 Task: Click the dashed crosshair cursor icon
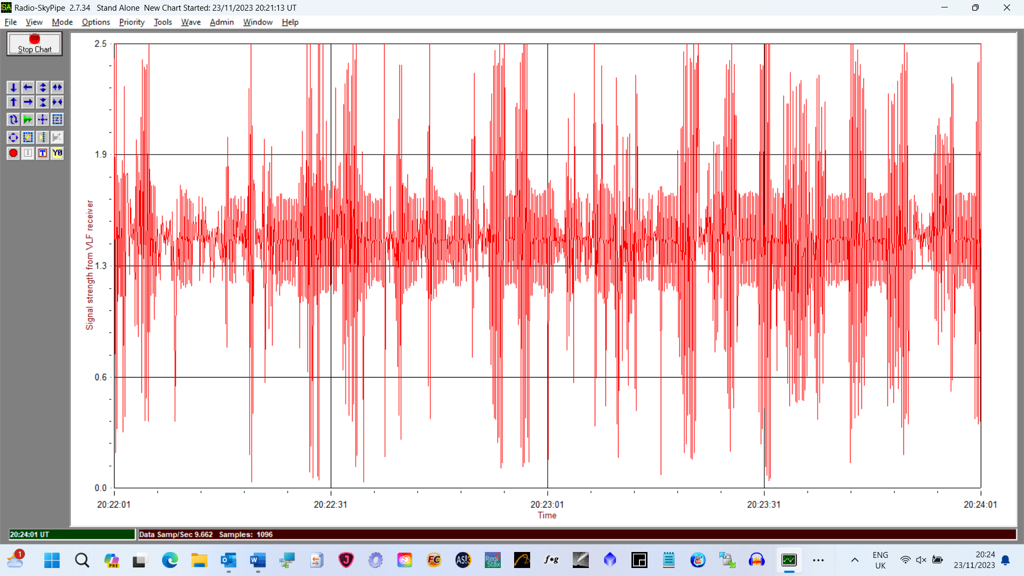(x=43, y=119)
